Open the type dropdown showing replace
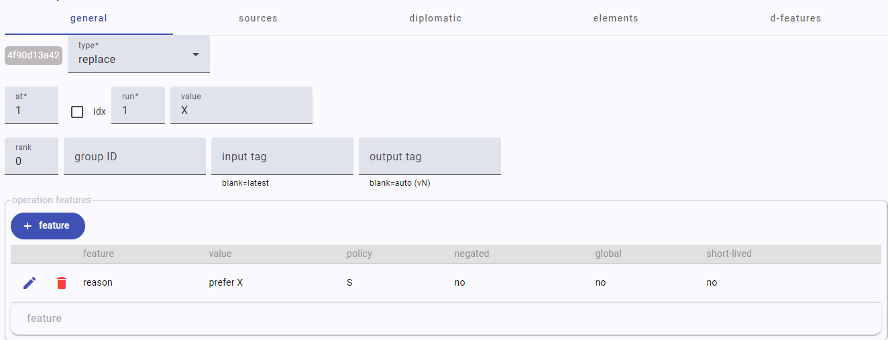The image size is (888, 340). pos(139,54)
